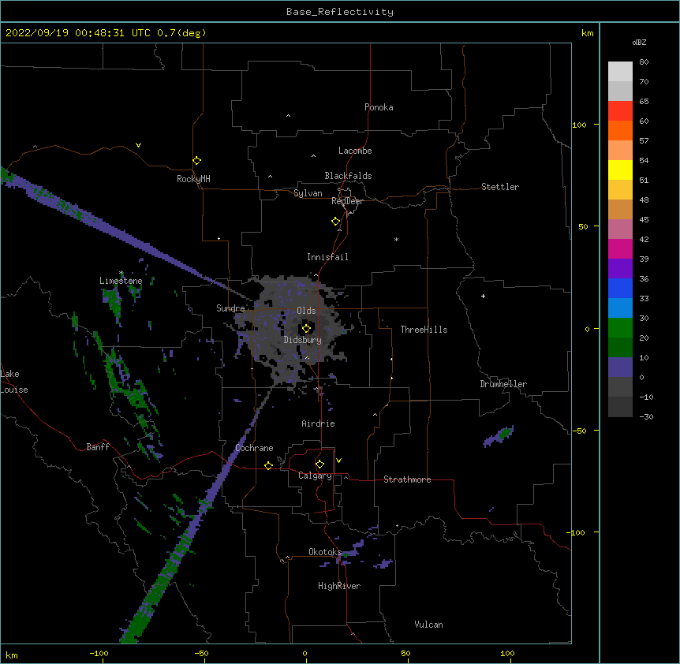The width and height of the screenshot is (680, 664).
Task: Click the yellow diamond marker above Calgary label
Action: tap(319, 464)
